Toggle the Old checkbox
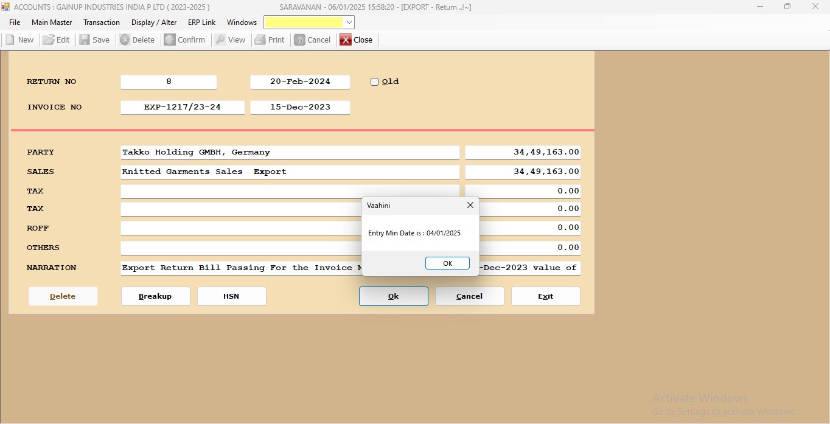Screen dimensions: 830x424 (x=375, y=82)
